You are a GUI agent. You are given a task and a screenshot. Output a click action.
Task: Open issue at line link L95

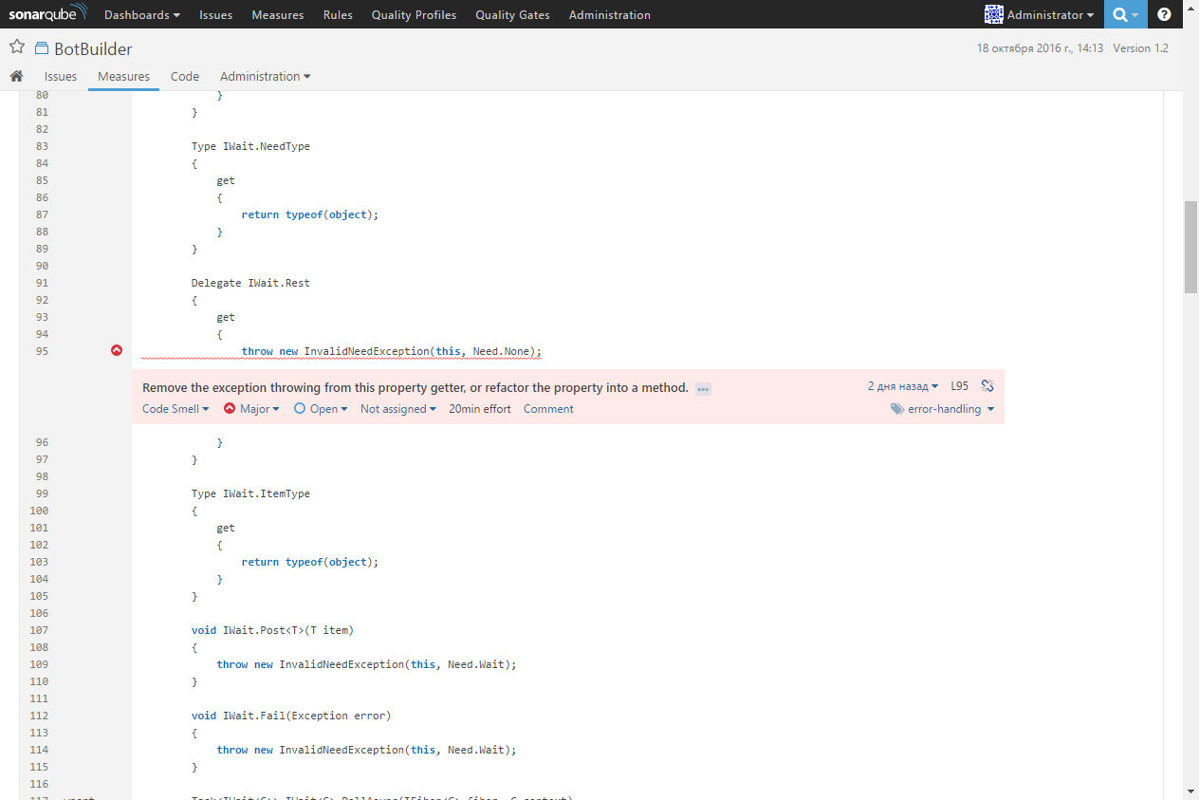tap(958, 385)
